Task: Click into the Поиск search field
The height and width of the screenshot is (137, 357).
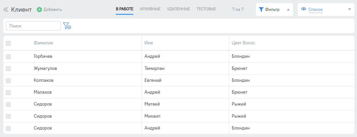Action: (x=33, y=26)
